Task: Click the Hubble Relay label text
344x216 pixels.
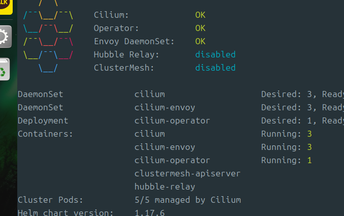Action: click(x=126, y=55)
